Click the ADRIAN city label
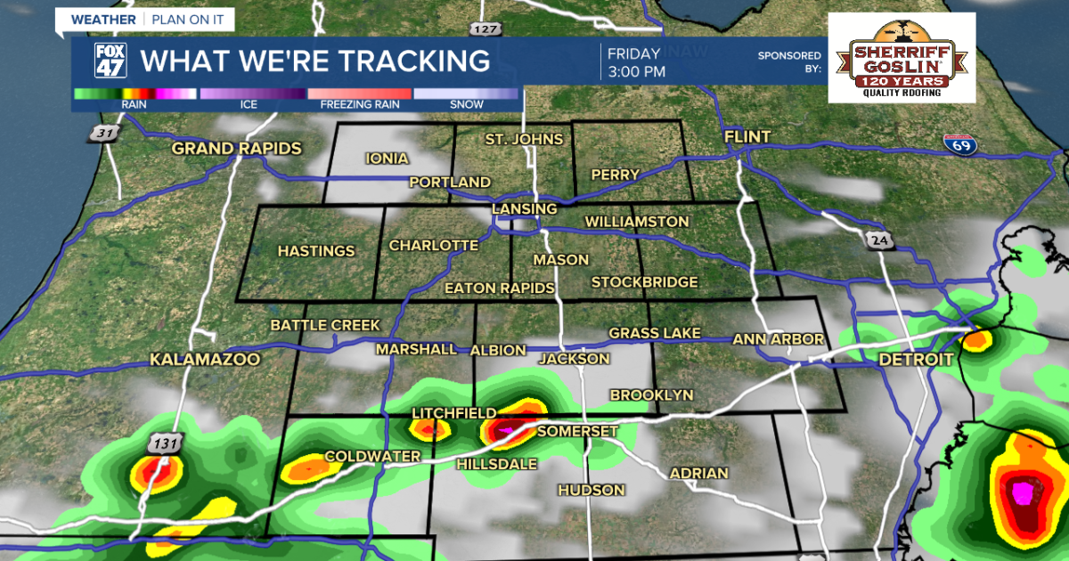This screenshot has height=561, width=1069. tap(698, 474)
